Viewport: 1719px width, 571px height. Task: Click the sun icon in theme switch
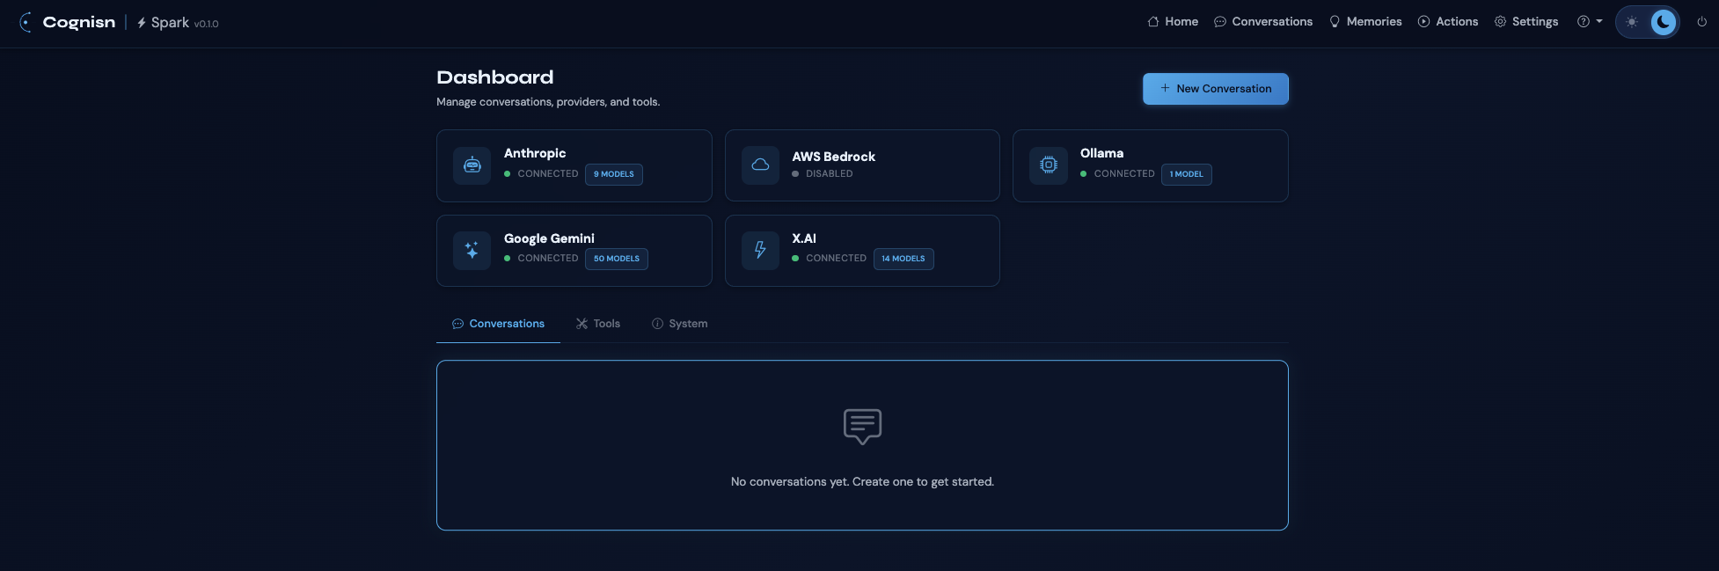[x=1632, y=22]
